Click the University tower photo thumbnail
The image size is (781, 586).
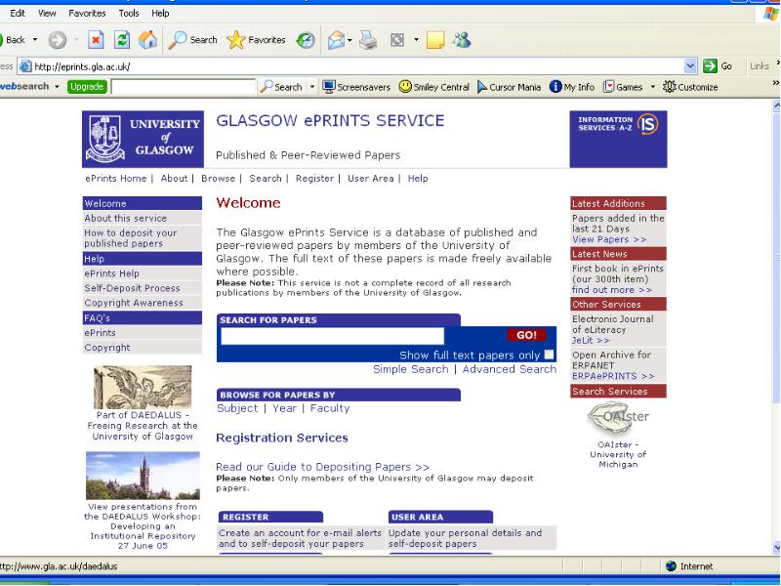143,476
